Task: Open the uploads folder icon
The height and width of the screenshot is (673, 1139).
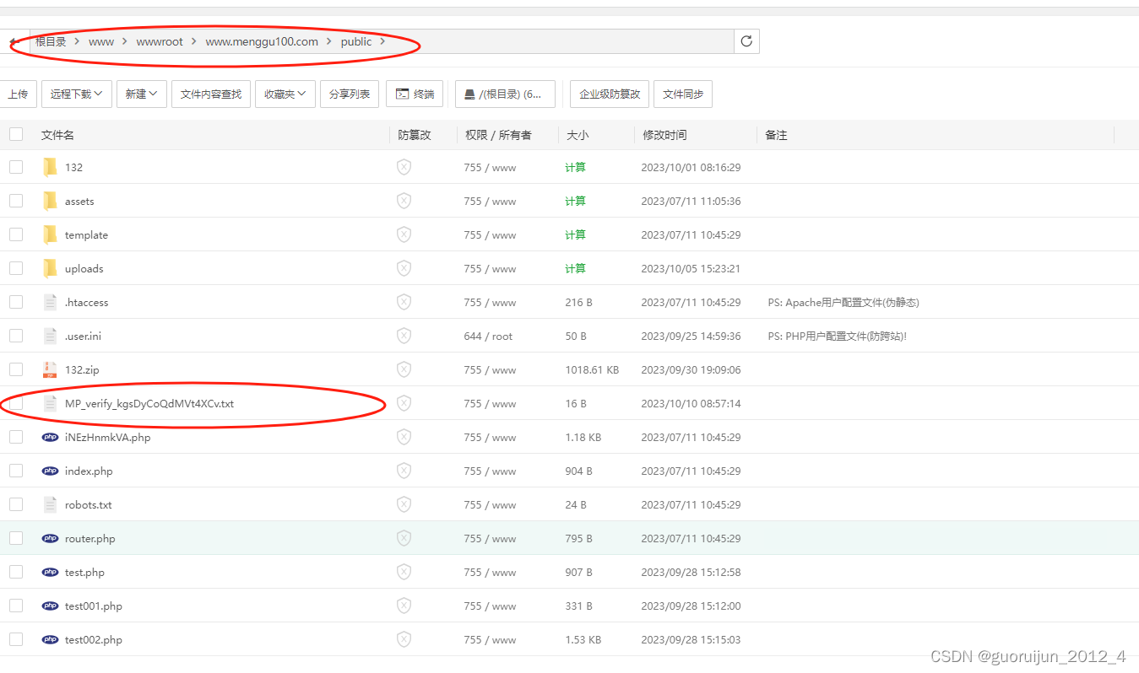Action: 51,268
